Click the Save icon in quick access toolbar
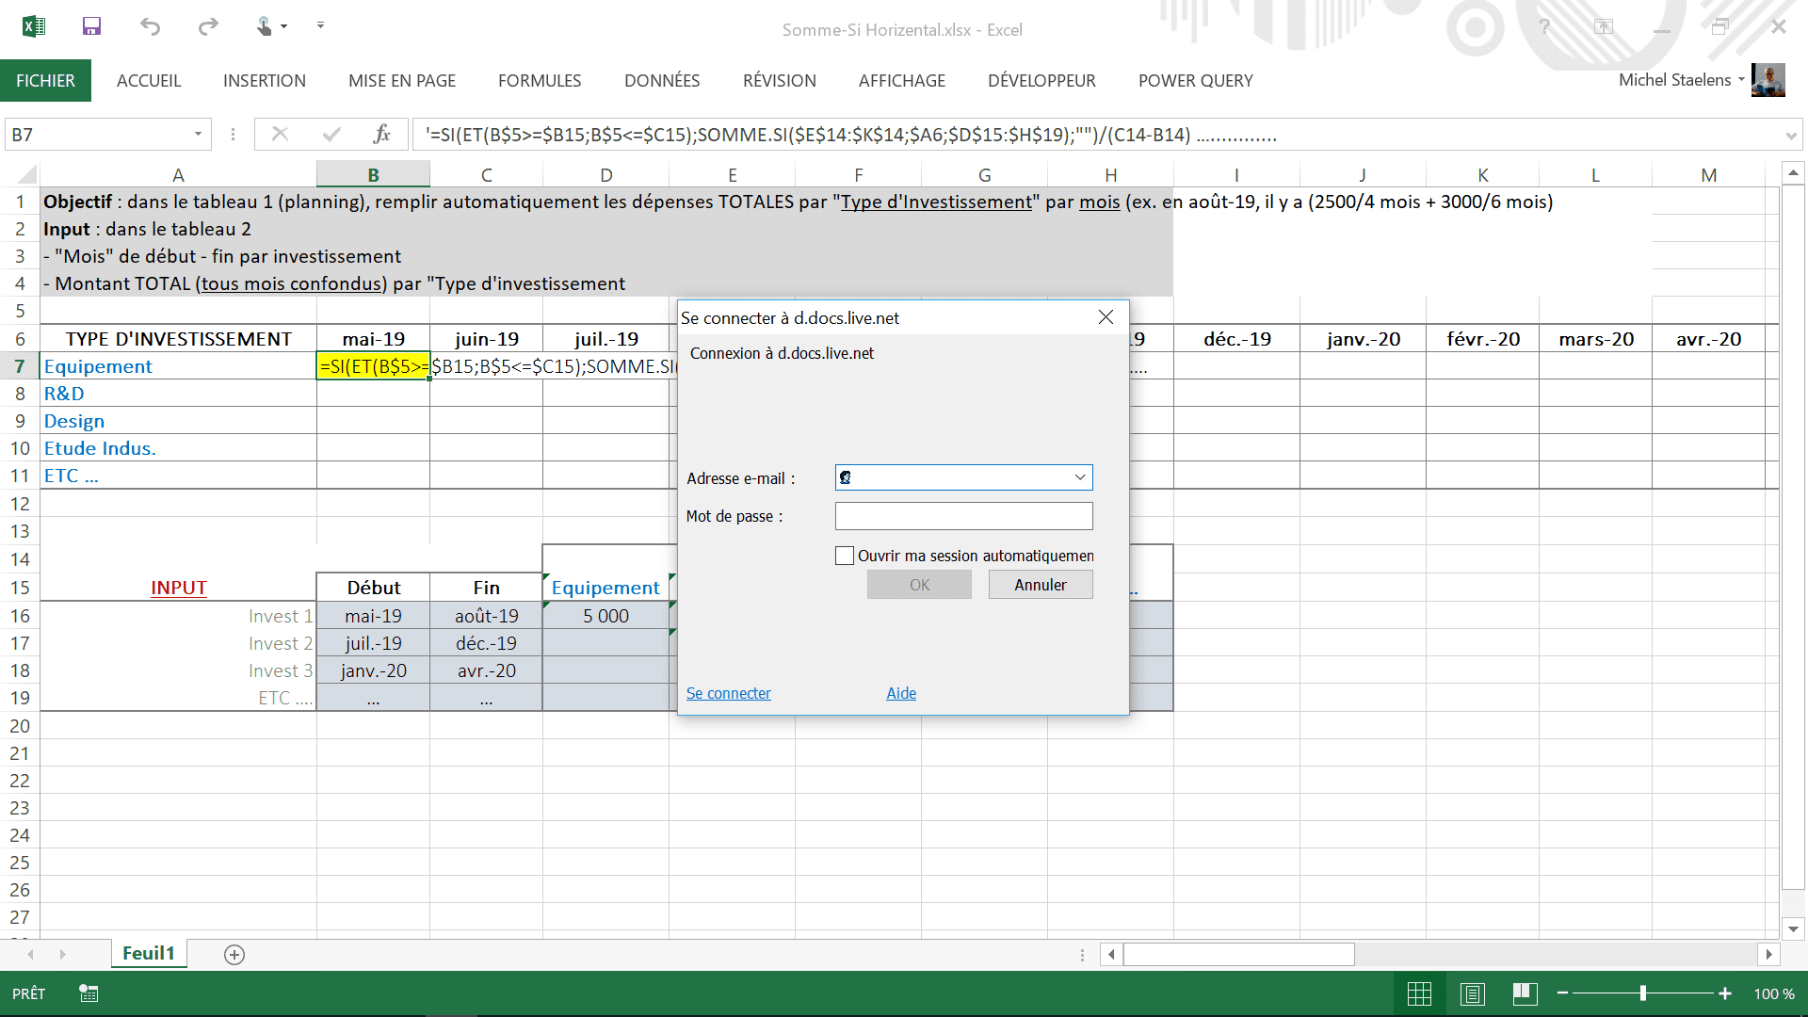Image resolution: width=1808 pixels, height=1017 pixels. pos(91,26)
